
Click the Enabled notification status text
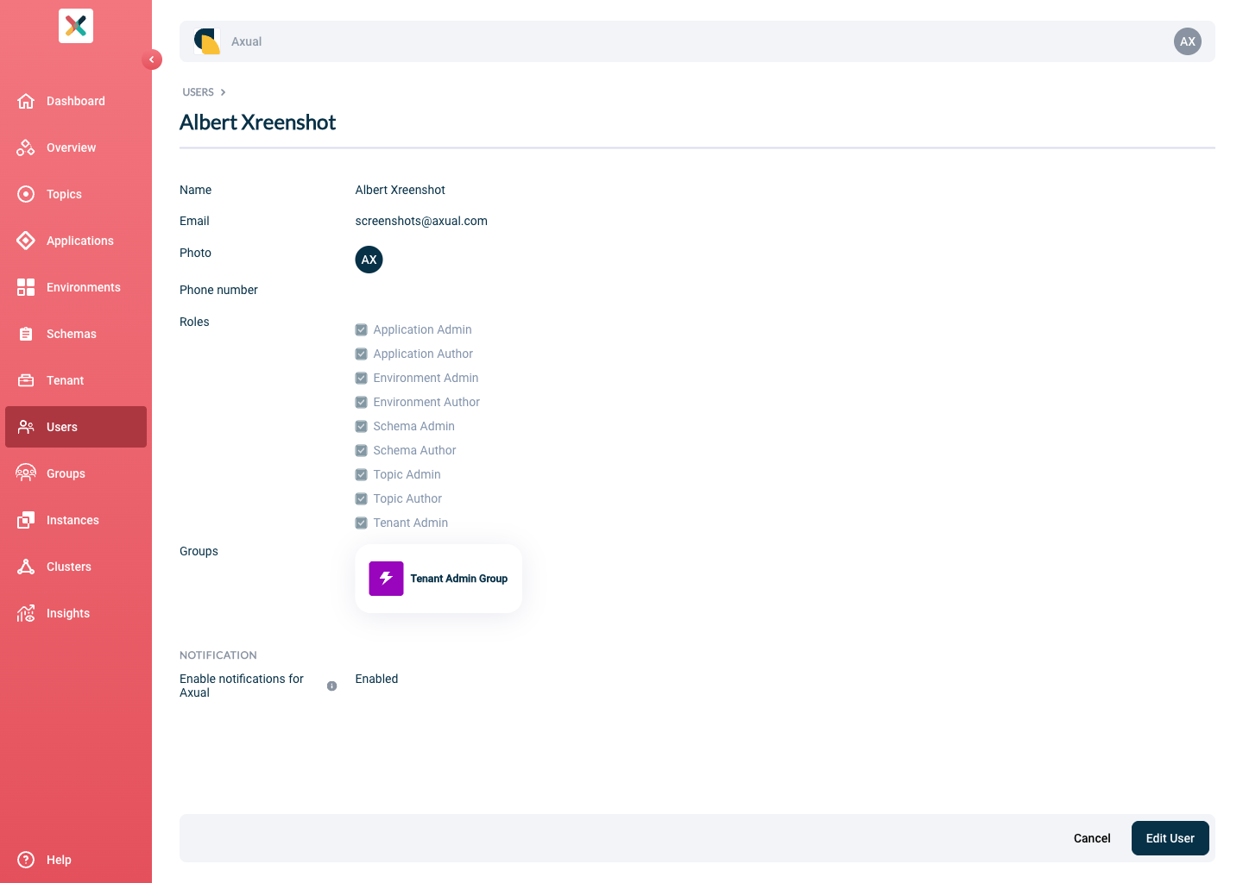(x=376, y=679)
